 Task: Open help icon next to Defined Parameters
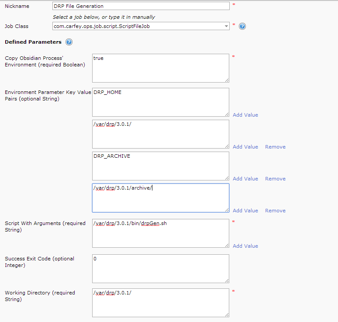69,42
